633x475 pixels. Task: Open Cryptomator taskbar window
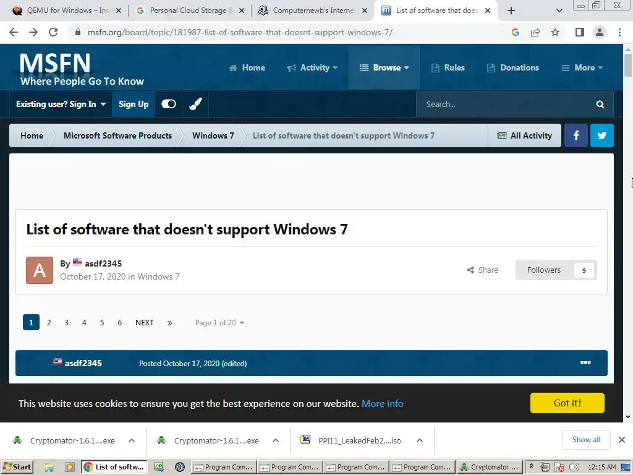(490, 467)
